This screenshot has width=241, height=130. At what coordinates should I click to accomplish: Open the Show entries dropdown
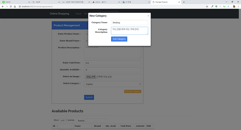click(x=64, y=120)
